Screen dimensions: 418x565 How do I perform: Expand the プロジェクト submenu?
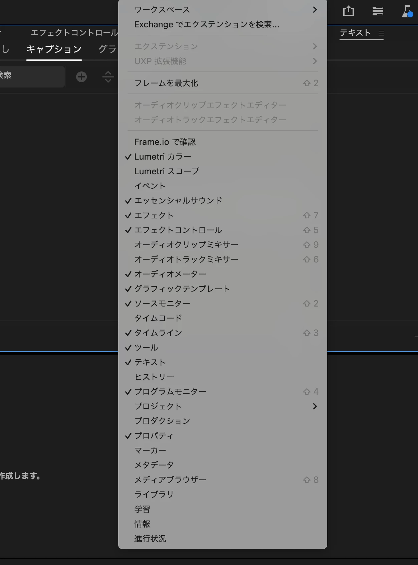[x=223, y=406]
